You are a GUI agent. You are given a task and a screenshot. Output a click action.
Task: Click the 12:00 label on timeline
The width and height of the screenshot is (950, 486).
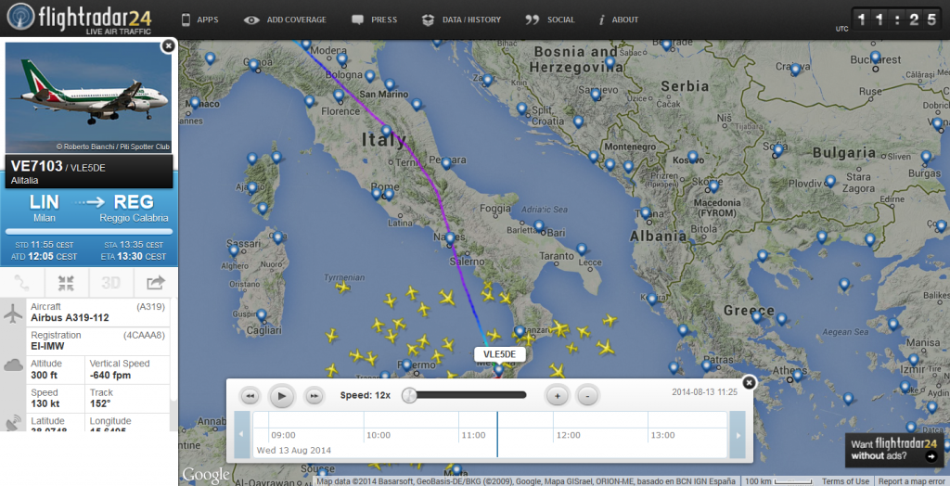568,435
